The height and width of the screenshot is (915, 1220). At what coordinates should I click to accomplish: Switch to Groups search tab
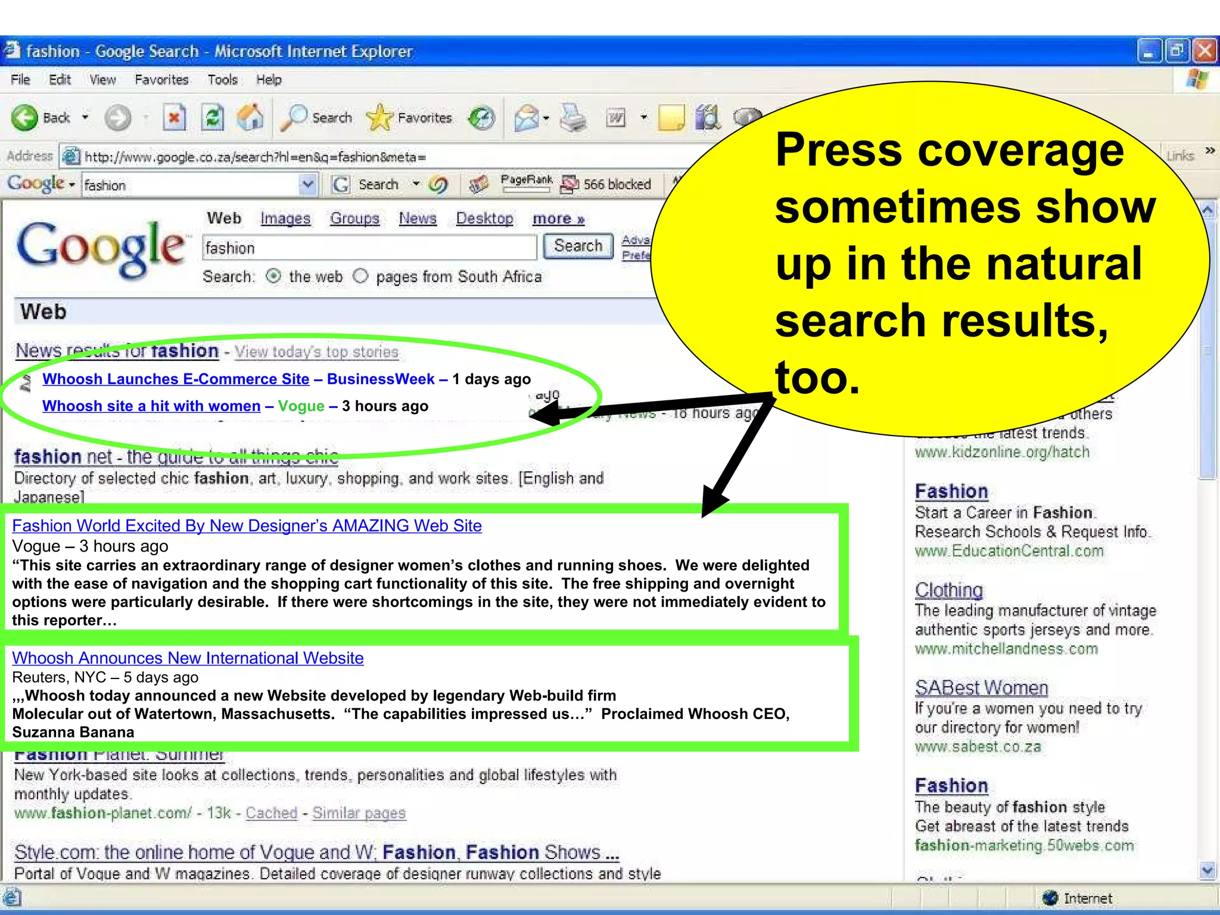[x=355, y=219]
